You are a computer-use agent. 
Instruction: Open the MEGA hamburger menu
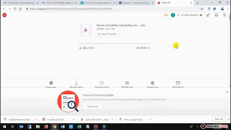click(225, 15)
